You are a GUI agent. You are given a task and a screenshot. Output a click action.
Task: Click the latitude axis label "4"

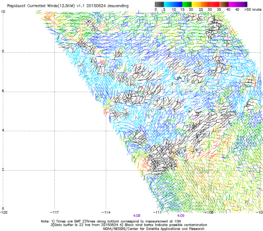3,130
